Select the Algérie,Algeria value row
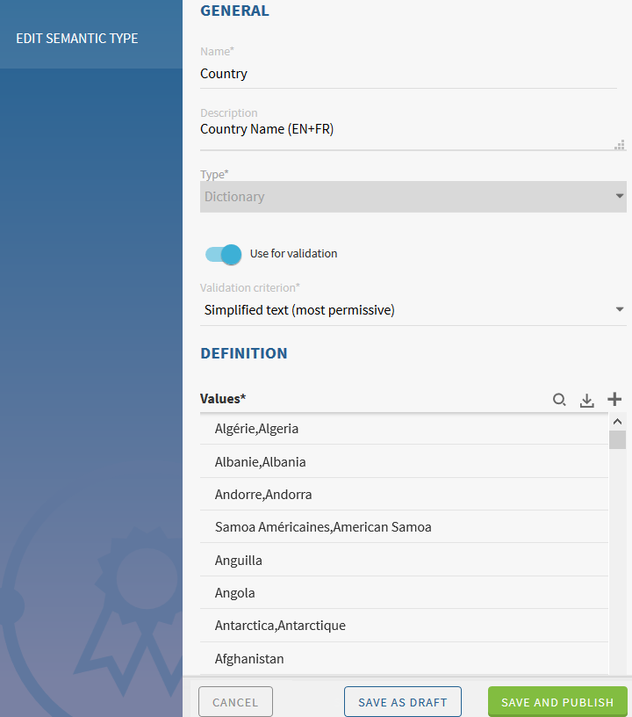Screen dimensions: 632x717 tap(404, 429)
